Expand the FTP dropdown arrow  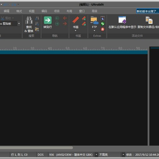pos(95,30)
